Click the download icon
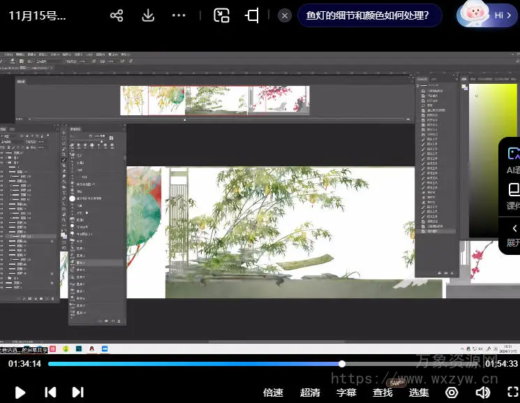Image resolution: width=520 pixels, height=403 pixels. tap(148, 15)
